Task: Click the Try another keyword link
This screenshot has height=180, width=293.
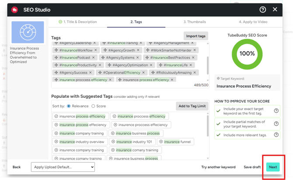Action: 218,167
